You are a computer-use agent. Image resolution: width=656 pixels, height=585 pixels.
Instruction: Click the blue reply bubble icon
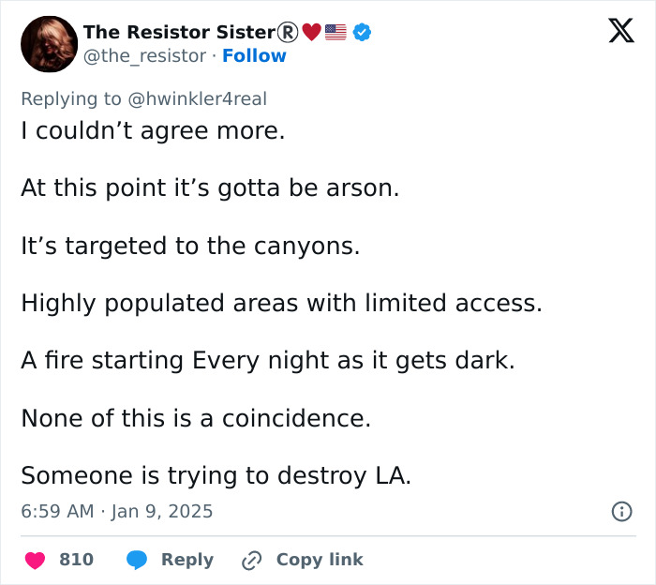click(x=137, y=560)
